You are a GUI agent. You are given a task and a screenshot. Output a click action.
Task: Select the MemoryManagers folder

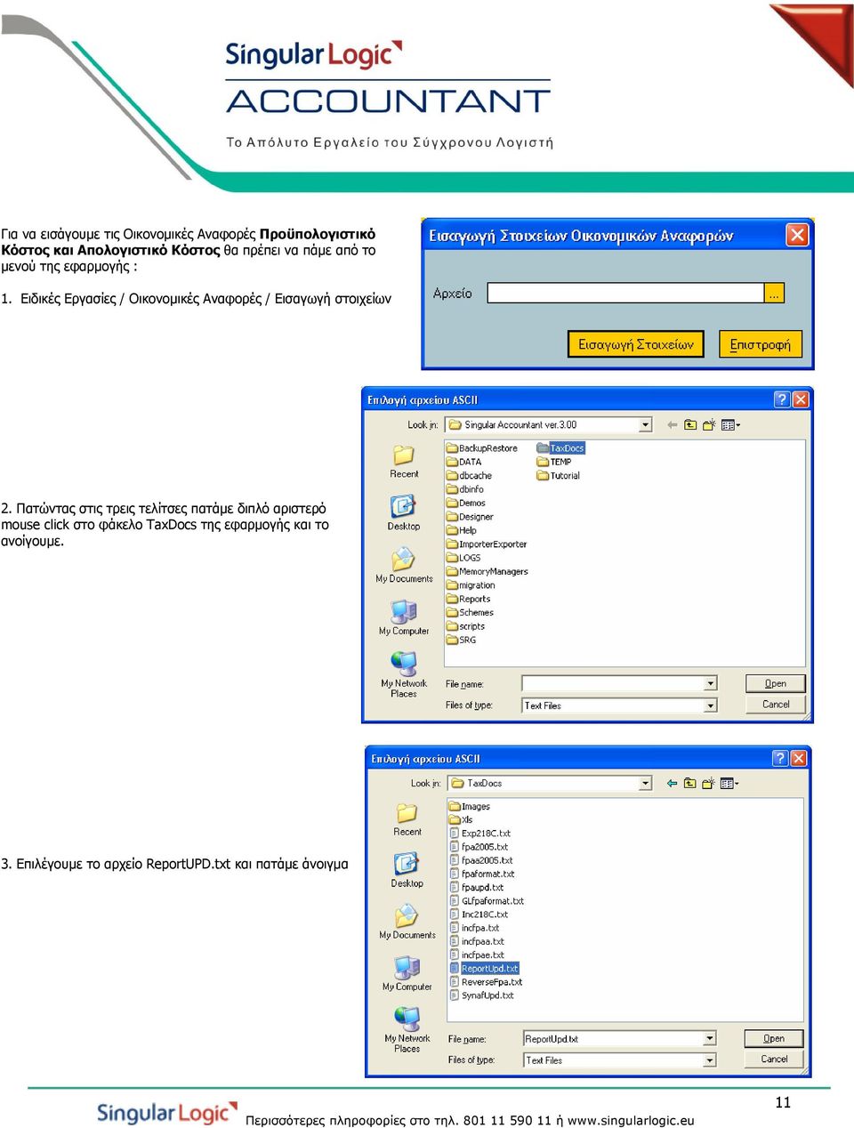[x=487, y=571]
